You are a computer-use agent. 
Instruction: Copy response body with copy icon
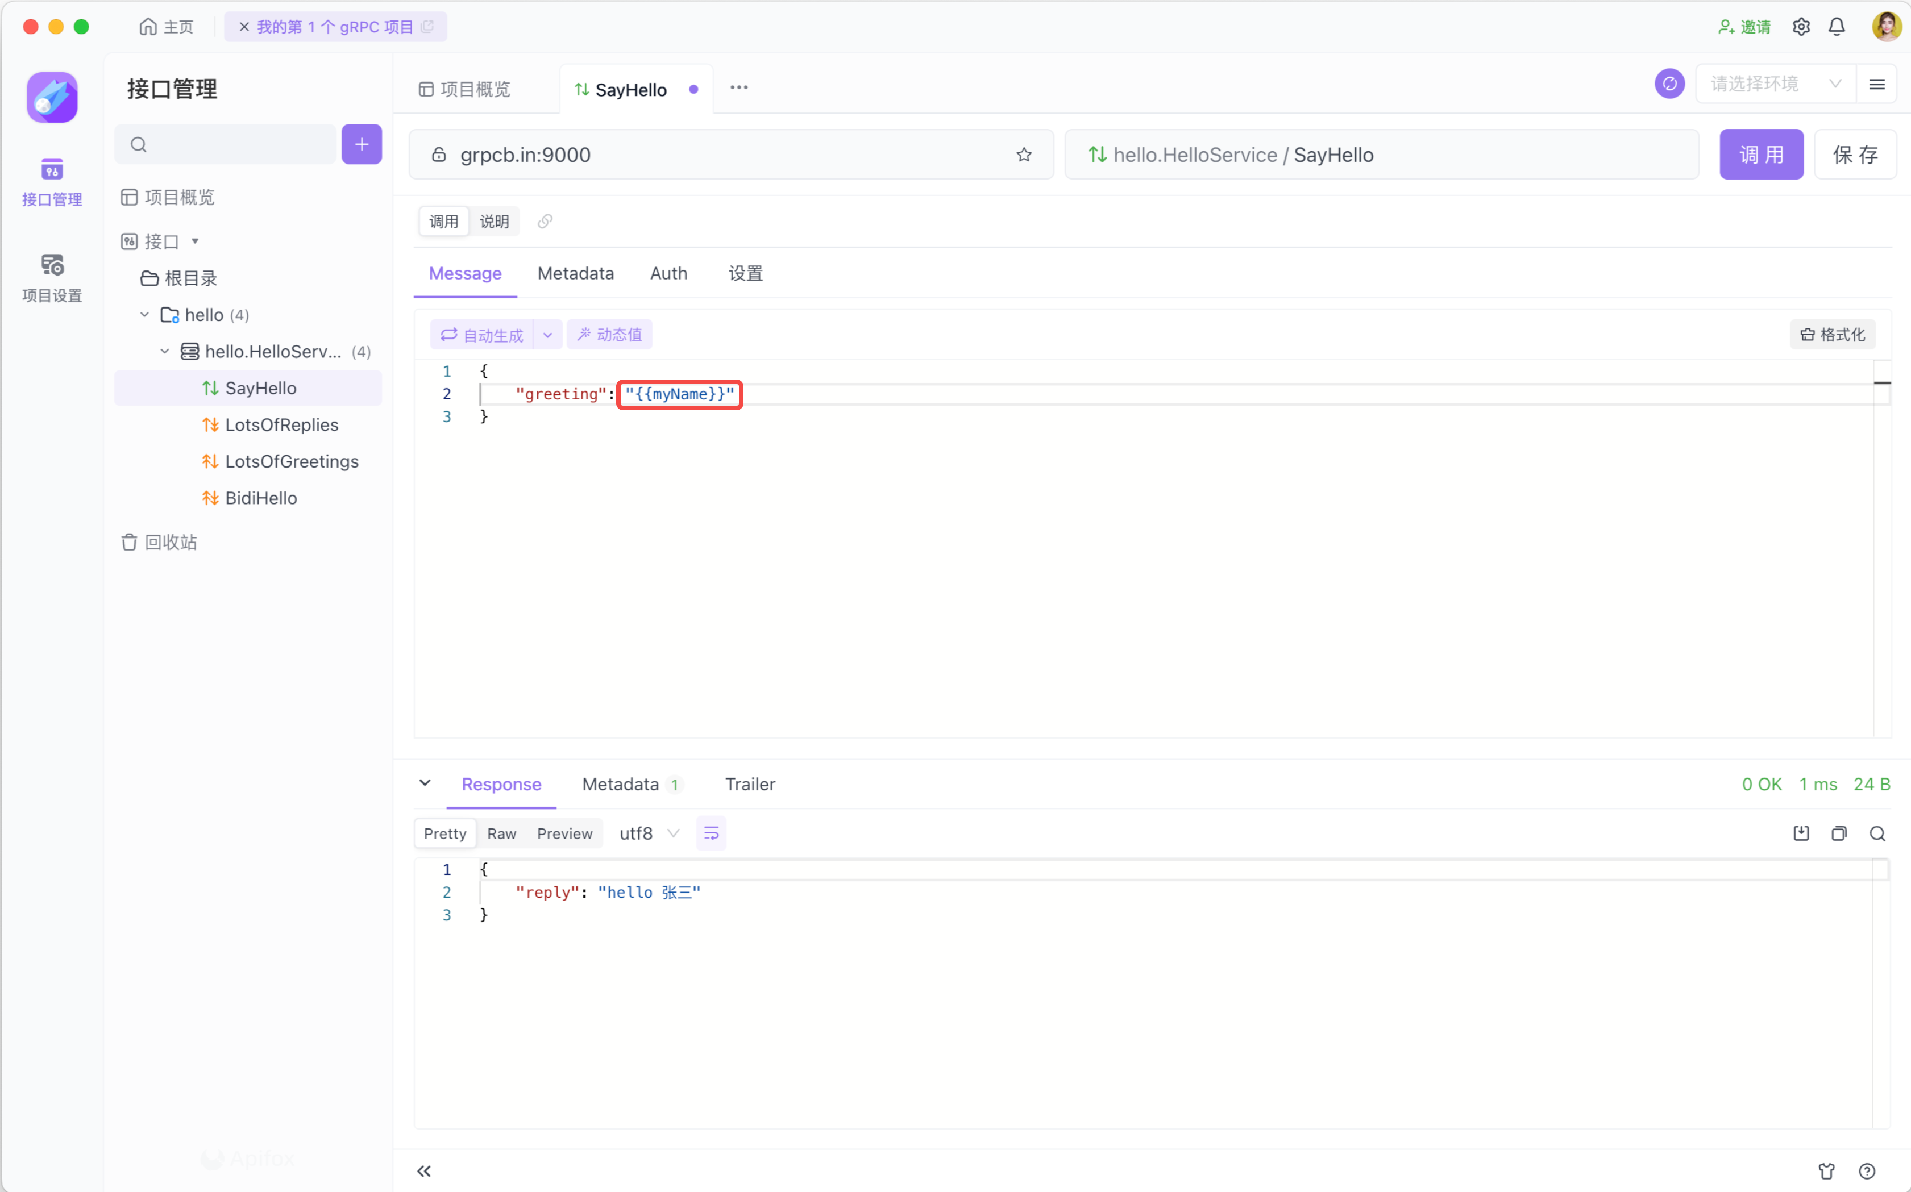pyautogui.click(x=1839, y=833)
